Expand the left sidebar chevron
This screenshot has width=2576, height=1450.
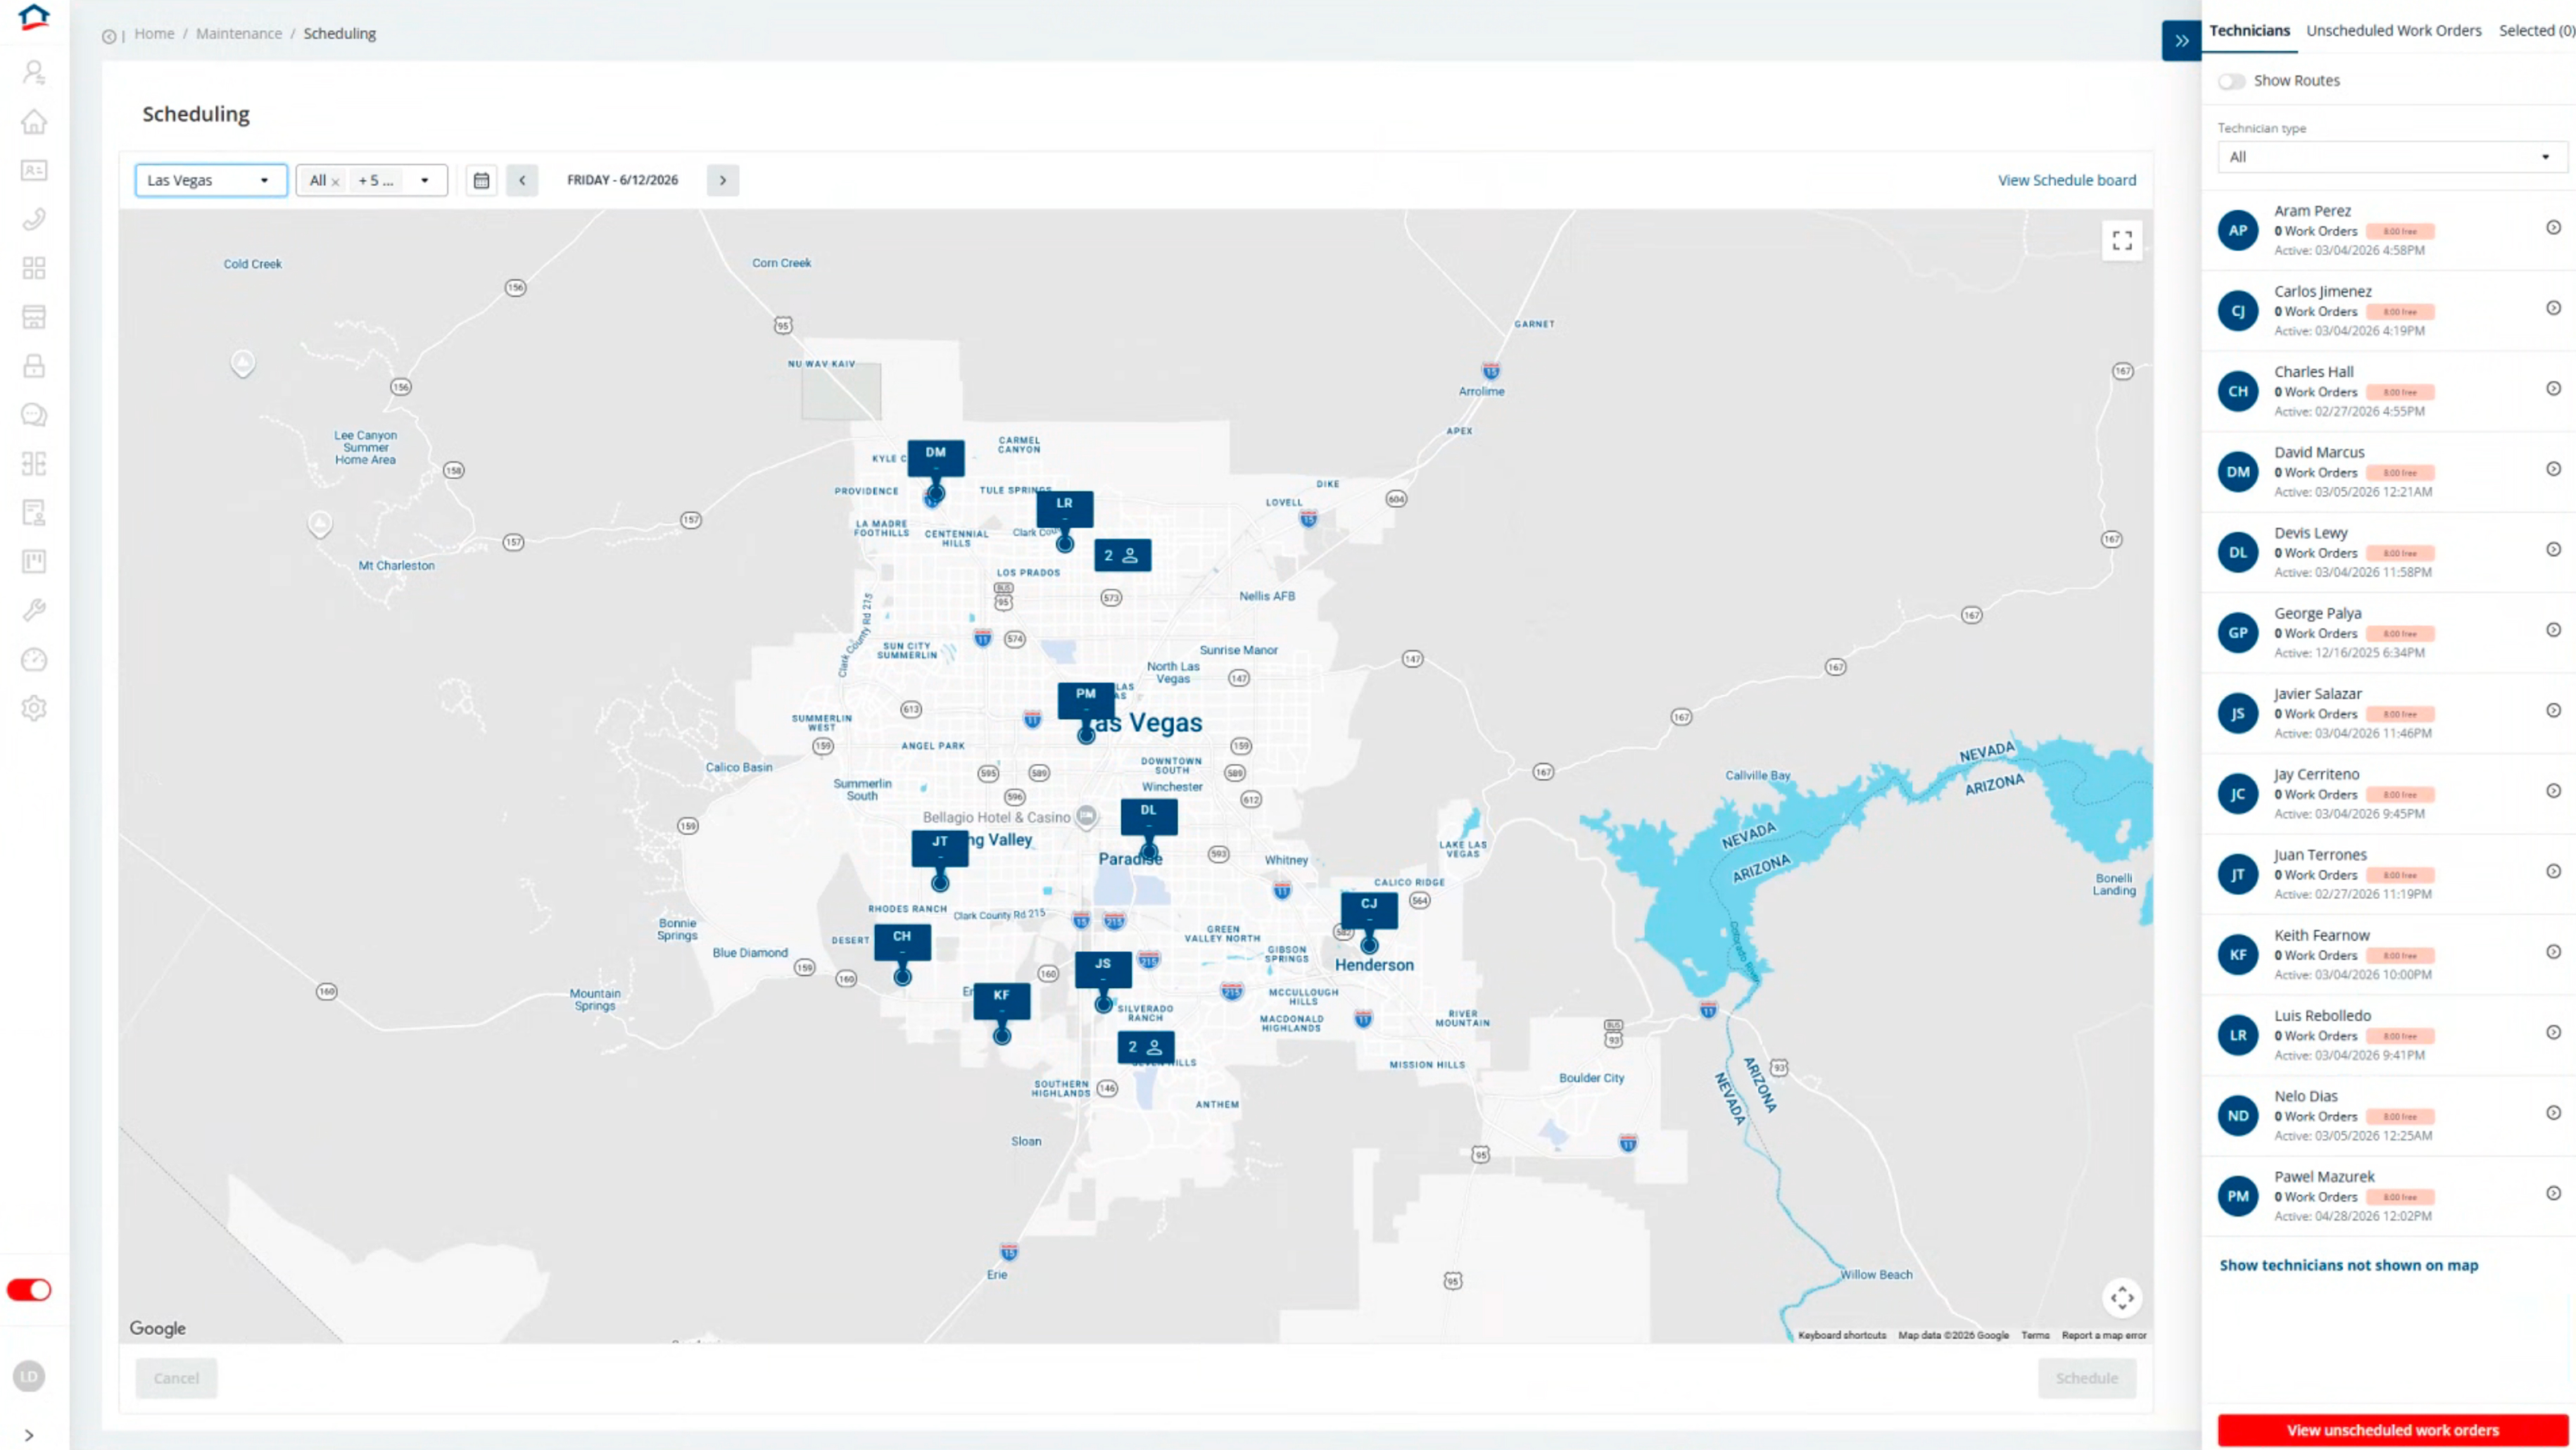tap(29, 1436)
